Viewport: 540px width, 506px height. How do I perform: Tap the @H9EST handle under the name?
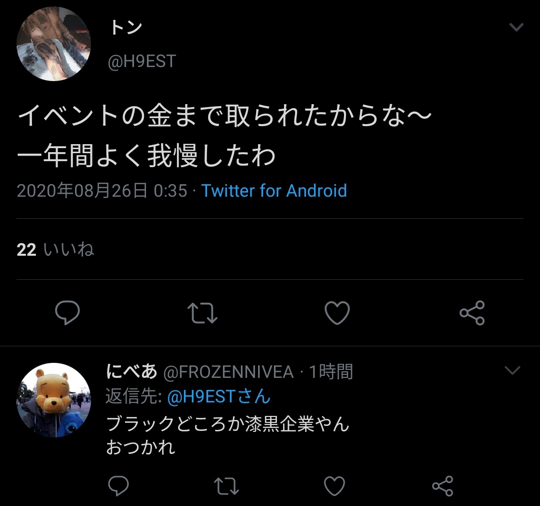coord(142,62)
